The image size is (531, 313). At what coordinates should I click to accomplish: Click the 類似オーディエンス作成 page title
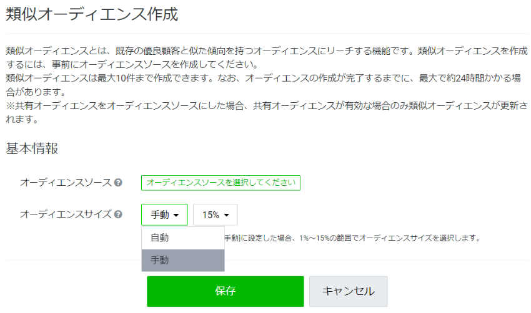point(92,14)
